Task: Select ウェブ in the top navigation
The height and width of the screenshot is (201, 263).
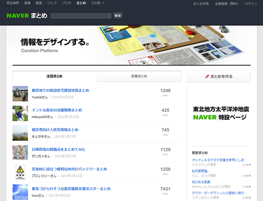Action: 52,3
